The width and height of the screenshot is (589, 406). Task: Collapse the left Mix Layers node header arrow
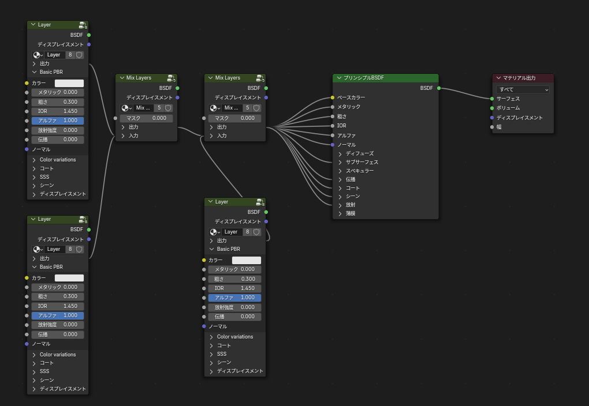122,78
